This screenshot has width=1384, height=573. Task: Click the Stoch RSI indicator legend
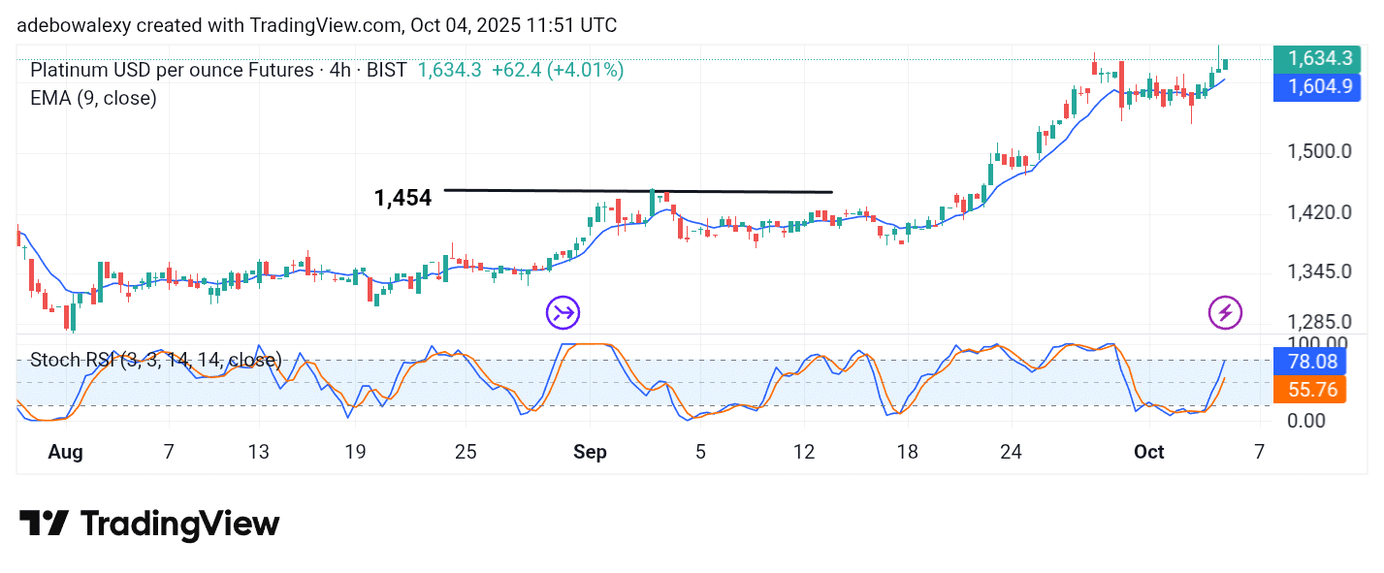[x=155, y=361]
